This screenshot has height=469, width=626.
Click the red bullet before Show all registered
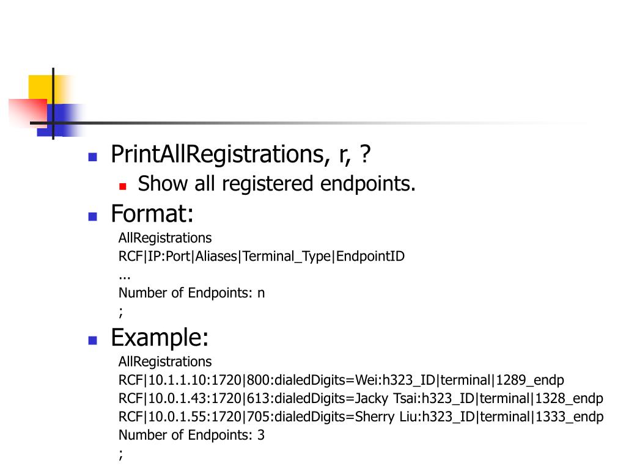click(123, 186)
